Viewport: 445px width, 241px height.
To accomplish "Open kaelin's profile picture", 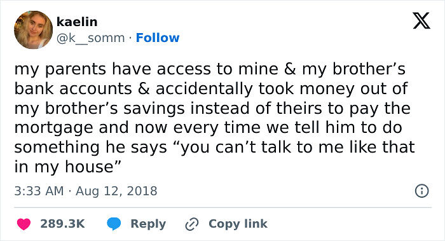I will 33,29.
